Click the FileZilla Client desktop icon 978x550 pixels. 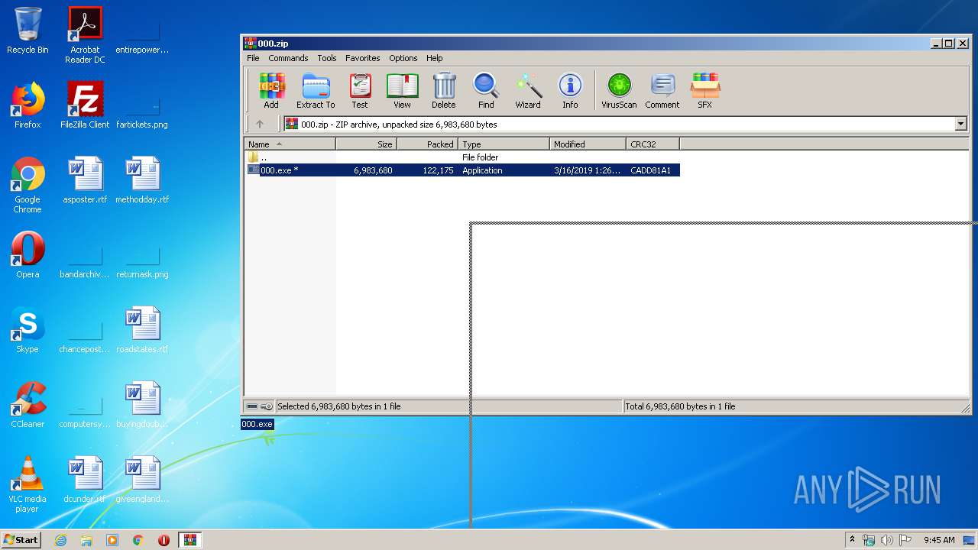pos(85,105)
